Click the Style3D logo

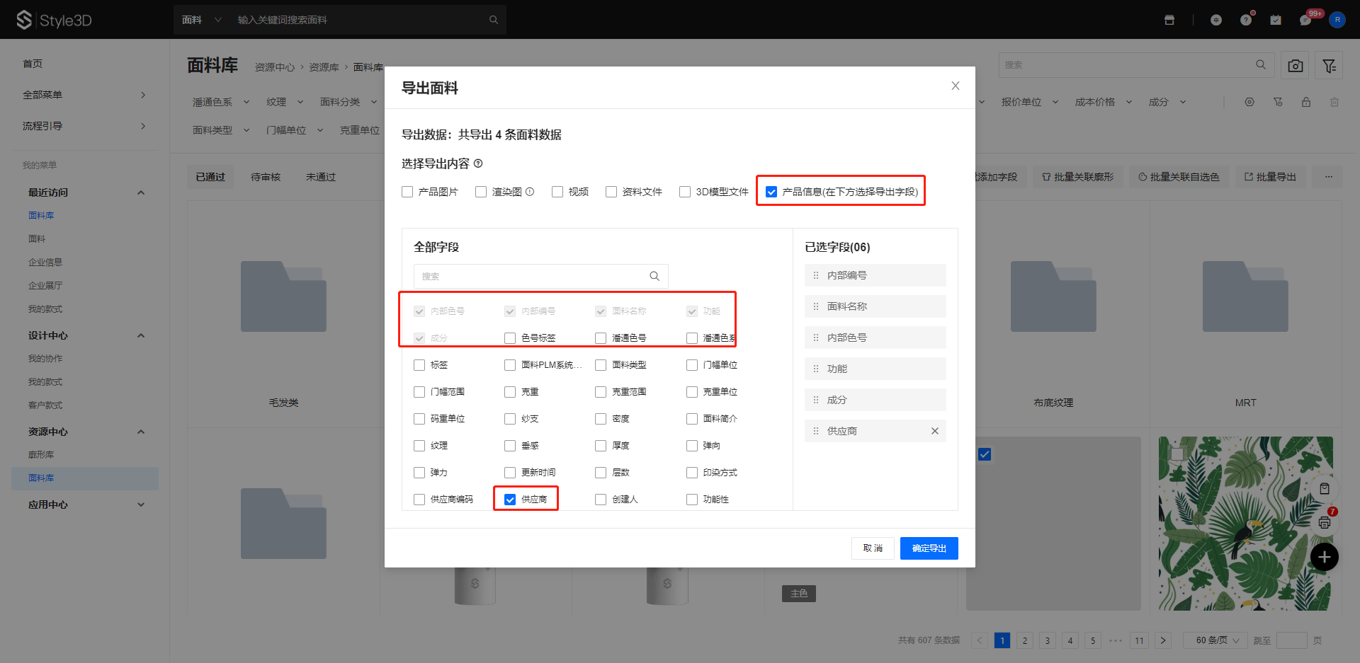(54, 20)
